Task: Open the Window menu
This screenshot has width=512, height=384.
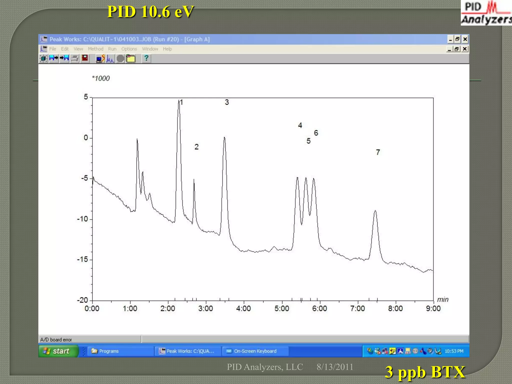Action: (150, 49)
